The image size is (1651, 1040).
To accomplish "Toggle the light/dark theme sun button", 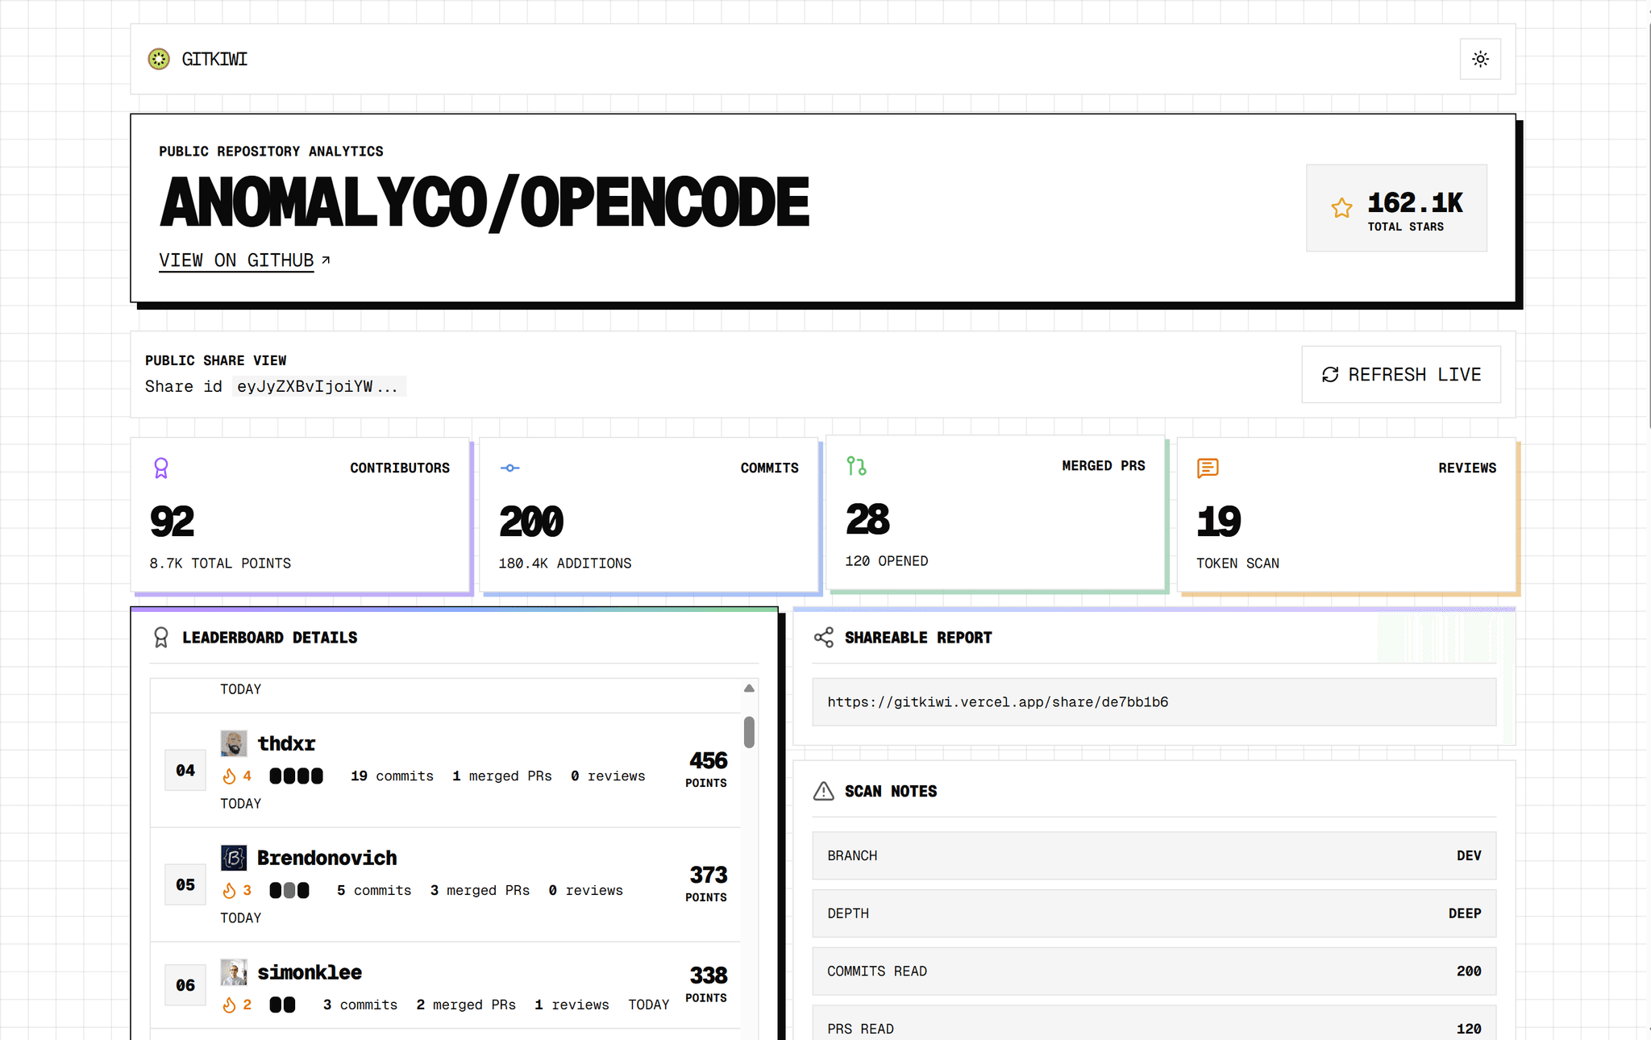I will pos(1480,59).
